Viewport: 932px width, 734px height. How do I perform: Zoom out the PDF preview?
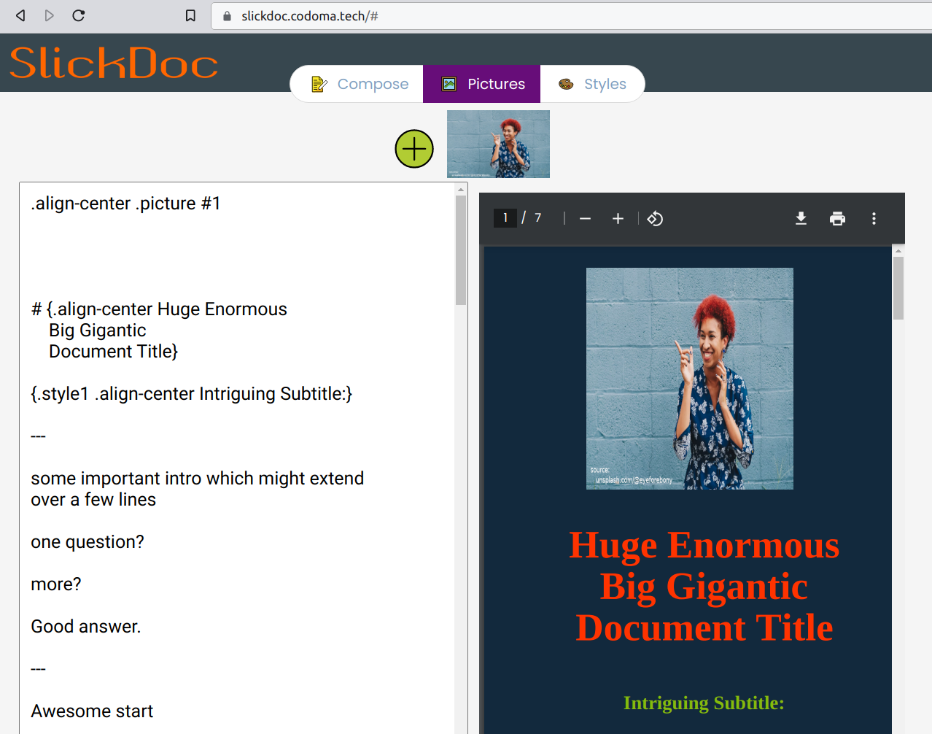[585, 218]
